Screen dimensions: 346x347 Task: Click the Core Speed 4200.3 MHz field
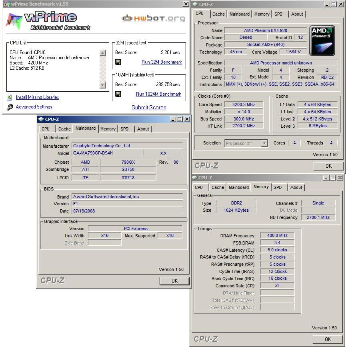pyautogui.click(x=244, y=105)
